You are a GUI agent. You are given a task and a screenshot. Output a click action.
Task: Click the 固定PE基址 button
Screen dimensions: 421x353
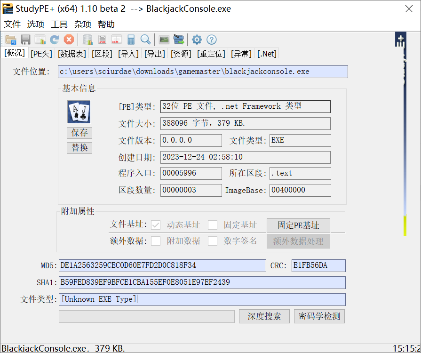coord(298,225)
